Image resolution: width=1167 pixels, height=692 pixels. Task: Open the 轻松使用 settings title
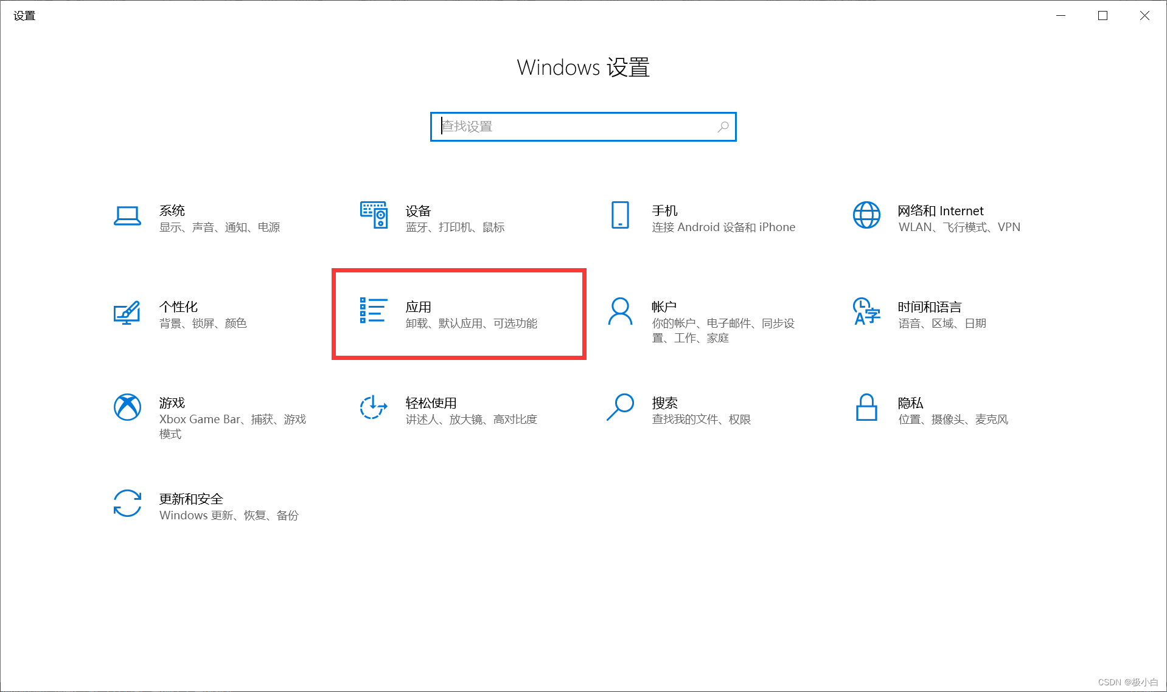point(431,403)
